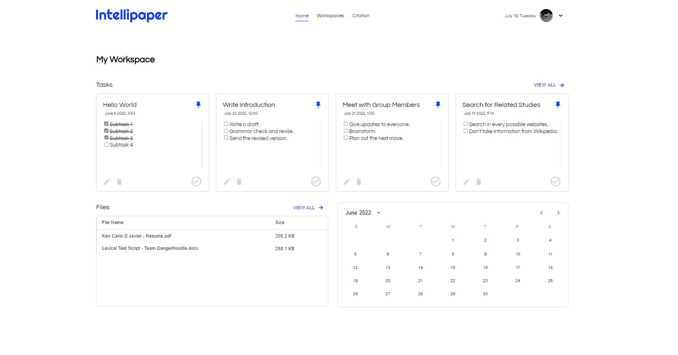
Task: Unpin the Search for Related Studies task
Action: (558, 105)
